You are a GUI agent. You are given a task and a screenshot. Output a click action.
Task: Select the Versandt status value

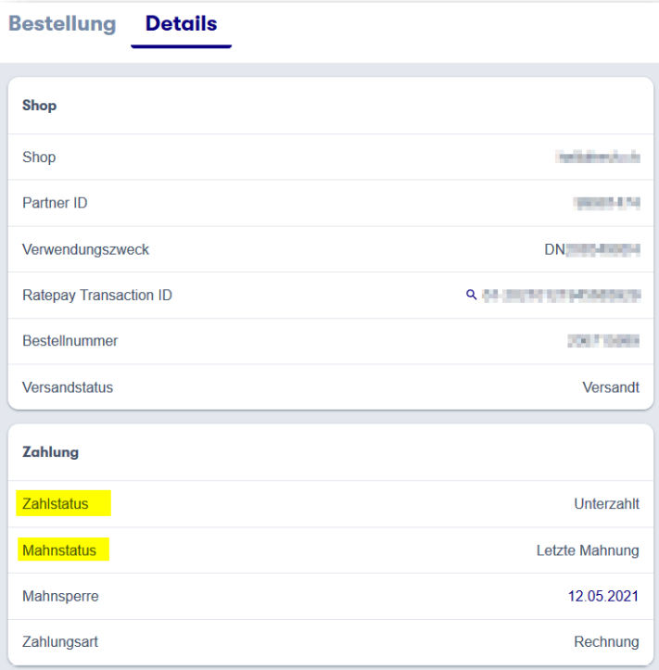click(x=611, y=387)
